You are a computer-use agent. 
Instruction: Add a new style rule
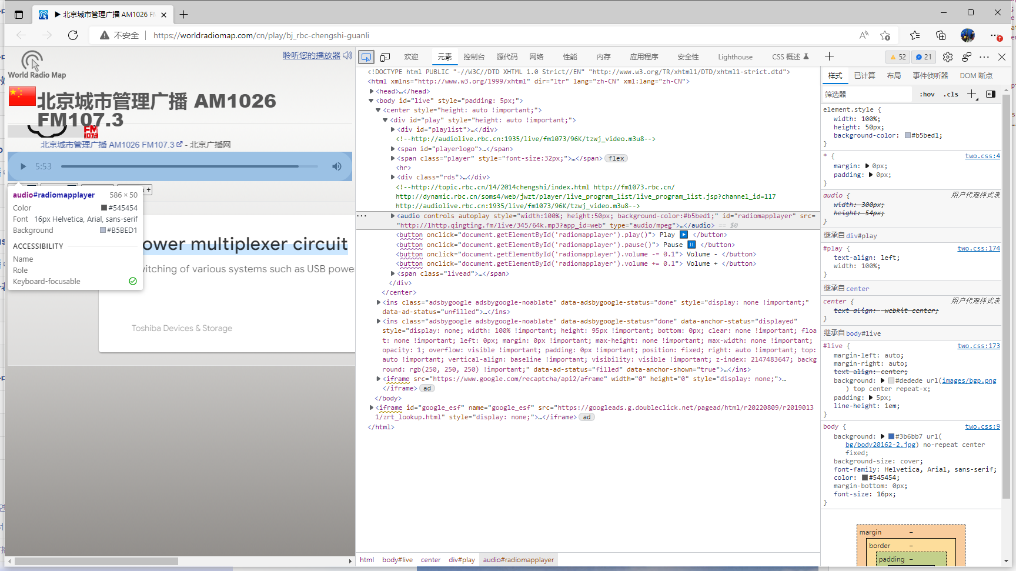(x=972, y=94)
